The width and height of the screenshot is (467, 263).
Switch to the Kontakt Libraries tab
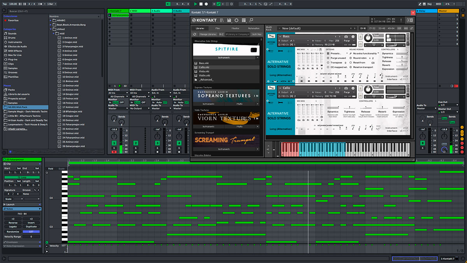pyautogui.click(x=200, y=28)
